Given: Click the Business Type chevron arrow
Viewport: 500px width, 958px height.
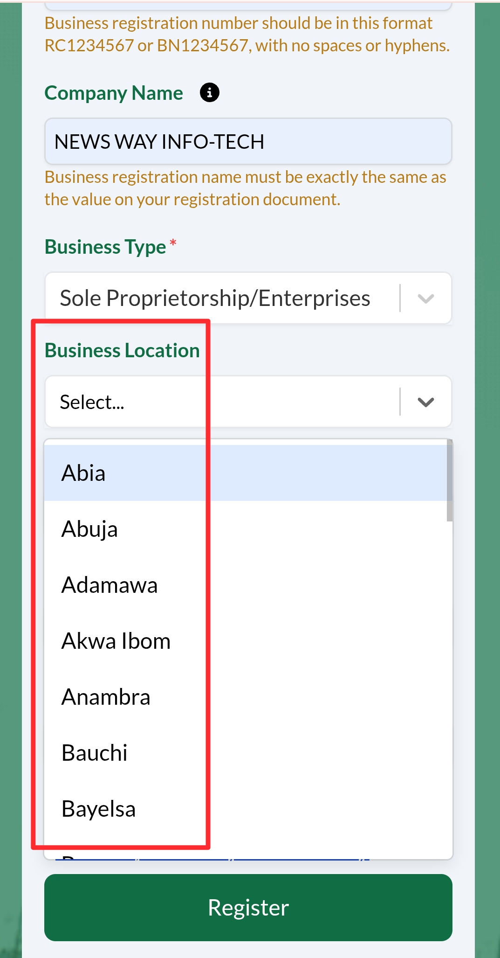Looking at the screenshot, I should click(426, 299).
